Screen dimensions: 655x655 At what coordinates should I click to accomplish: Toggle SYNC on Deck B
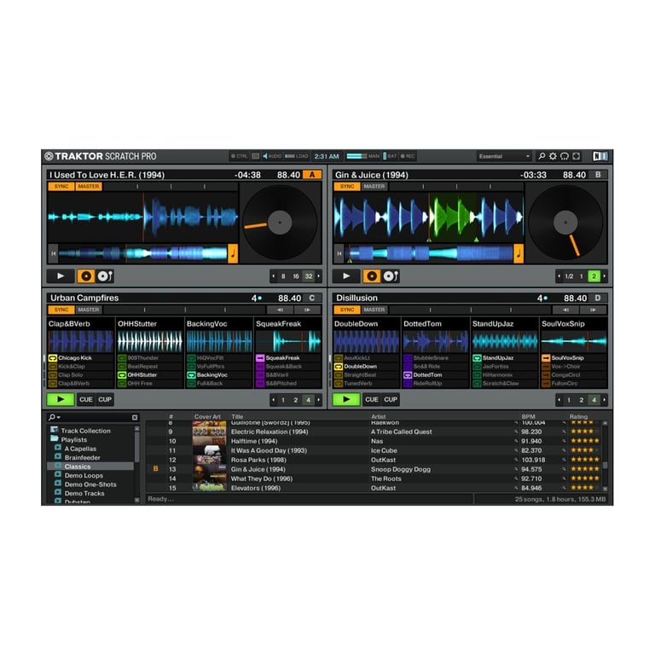click(347, 186)
